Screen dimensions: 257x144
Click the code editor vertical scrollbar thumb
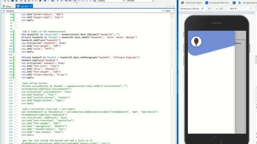click(x=172, y=81)
